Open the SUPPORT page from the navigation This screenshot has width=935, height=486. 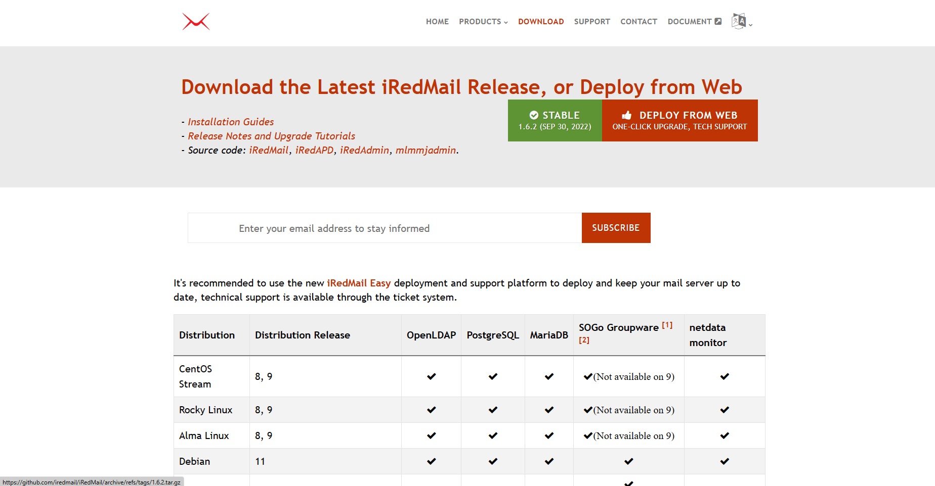point(592,22)
